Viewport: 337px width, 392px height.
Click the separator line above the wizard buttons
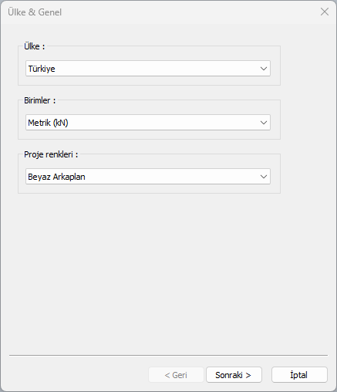168,356
